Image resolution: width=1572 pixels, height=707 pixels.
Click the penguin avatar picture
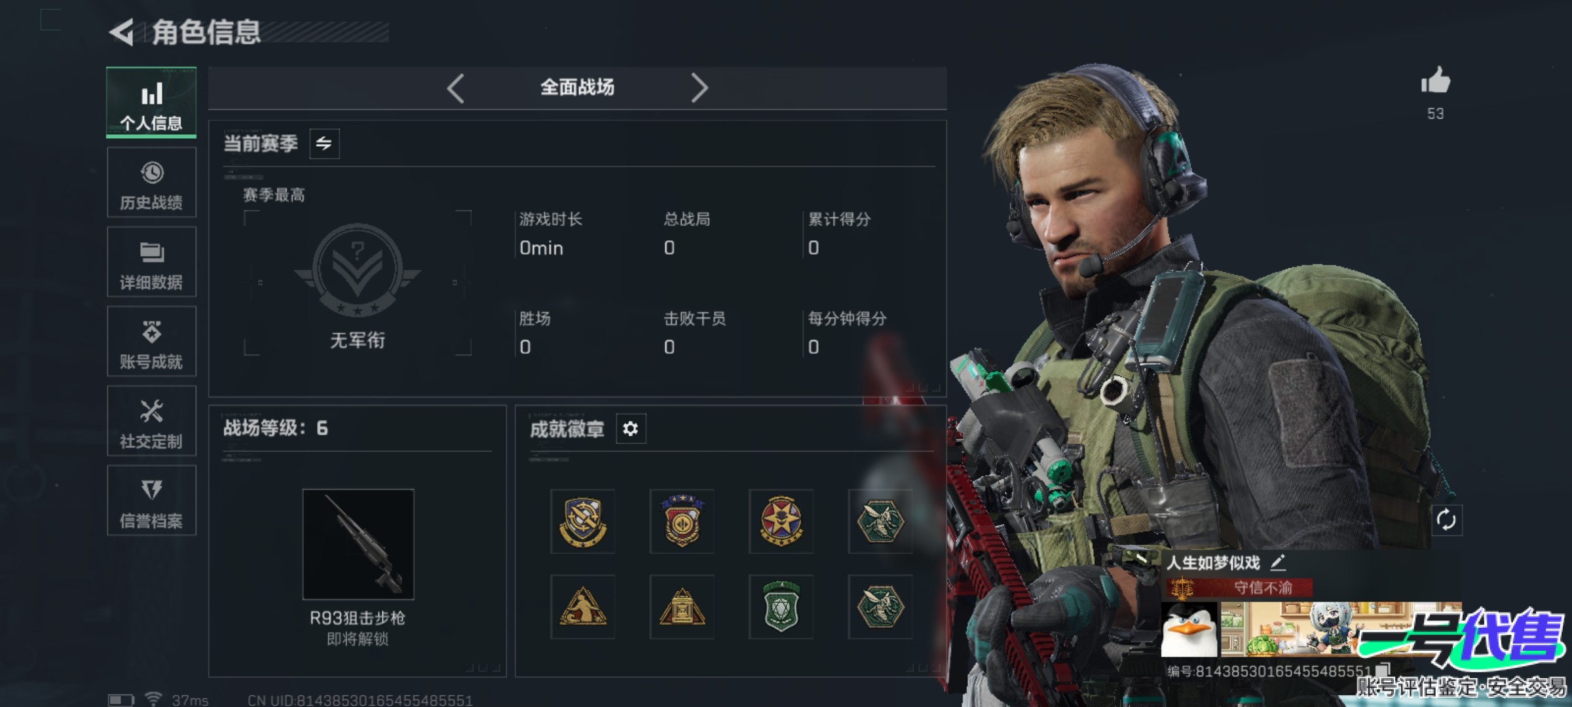coord(1189,630)
